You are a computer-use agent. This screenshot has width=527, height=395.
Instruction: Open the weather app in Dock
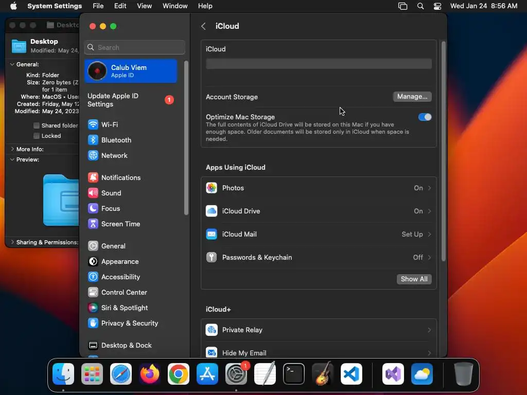pos(422,374)
